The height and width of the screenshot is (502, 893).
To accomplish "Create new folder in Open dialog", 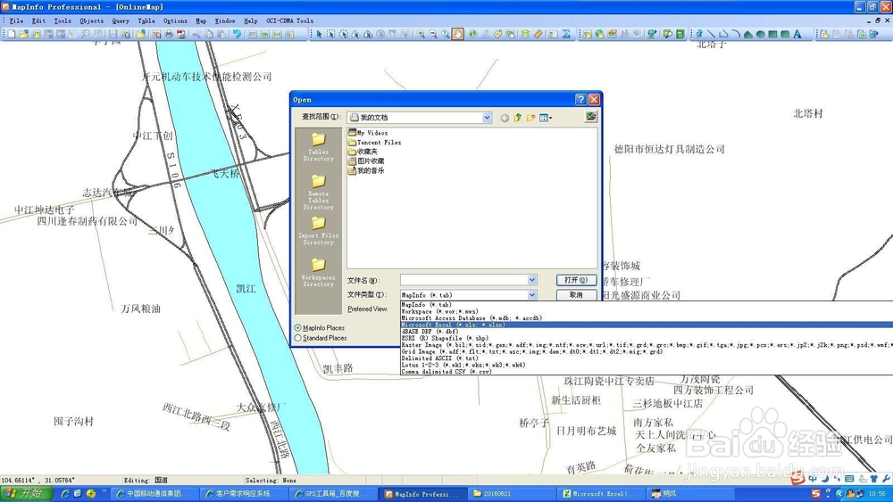I will click(530, 118).
